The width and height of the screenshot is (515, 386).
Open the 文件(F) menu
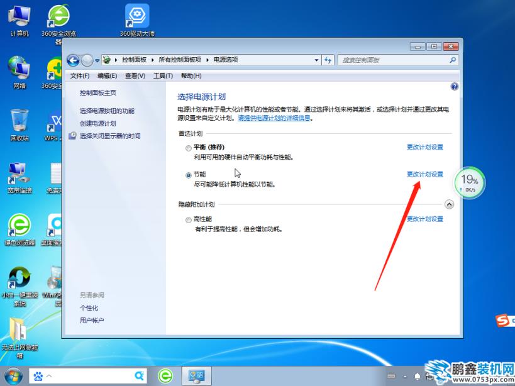(80, 76)
